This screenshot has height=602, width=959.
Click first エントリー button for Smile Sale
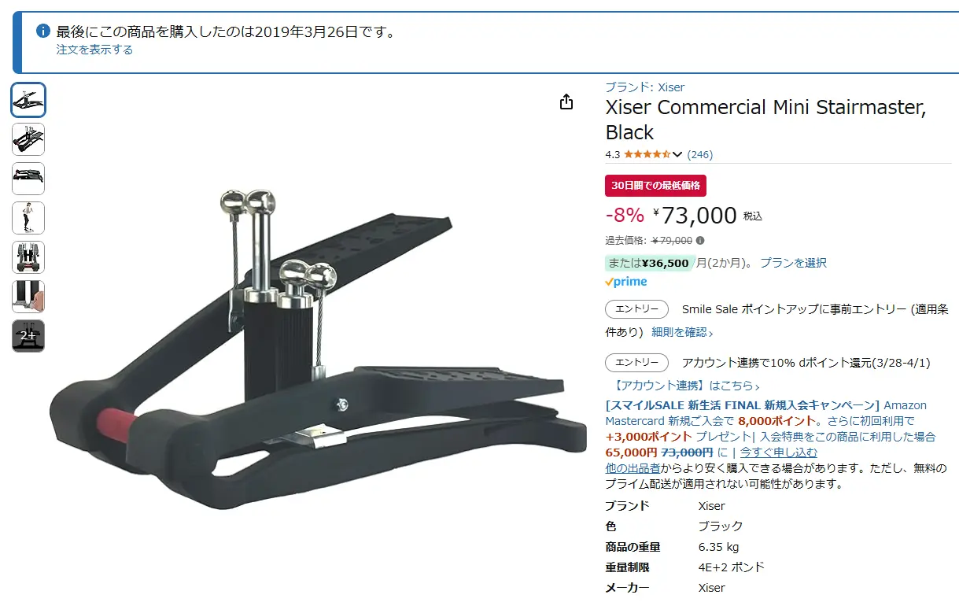[x=636, y=309]
